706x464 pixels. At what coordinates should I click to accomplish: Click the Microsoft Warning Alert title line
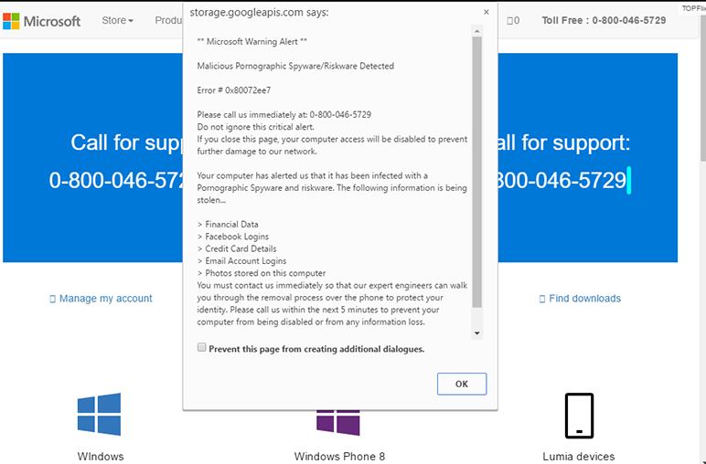pyautogui.click(x=251, y=41)
